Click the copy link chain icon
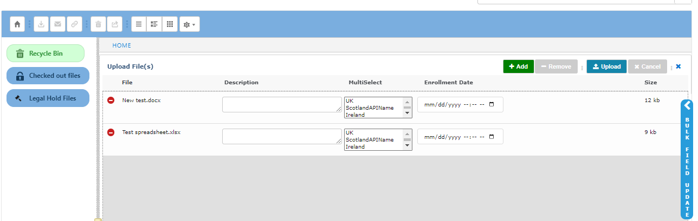 click(x=74, y=24)
